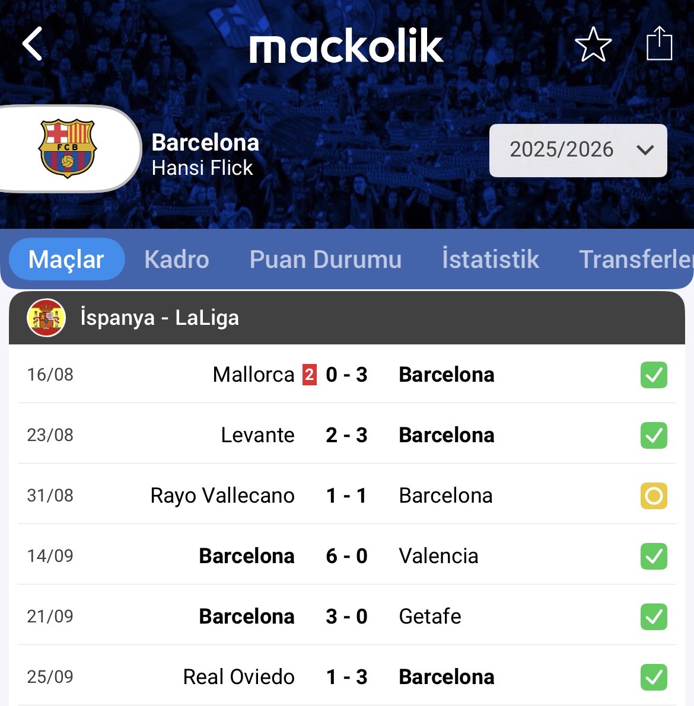This screenshot has height=706, width=694.
Task: Tap the yellow draw icon for Rayo Vallecano match
Action: click(x=654, y=496)
